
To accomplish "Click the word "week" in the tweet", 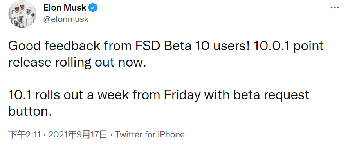I will tap(113, 95).
